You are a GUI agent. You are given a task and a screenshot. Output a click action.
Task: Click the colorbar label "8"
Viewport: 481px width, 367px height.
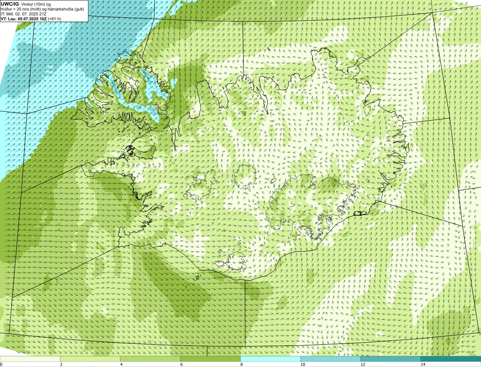pyautogui.click(x=241, y=364)
